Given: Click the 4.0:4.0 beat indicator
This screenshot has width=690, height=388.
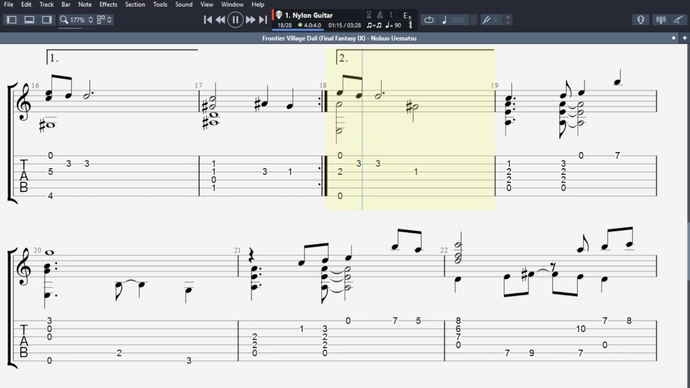Looking at the screenshot, I should click(310, 25).
